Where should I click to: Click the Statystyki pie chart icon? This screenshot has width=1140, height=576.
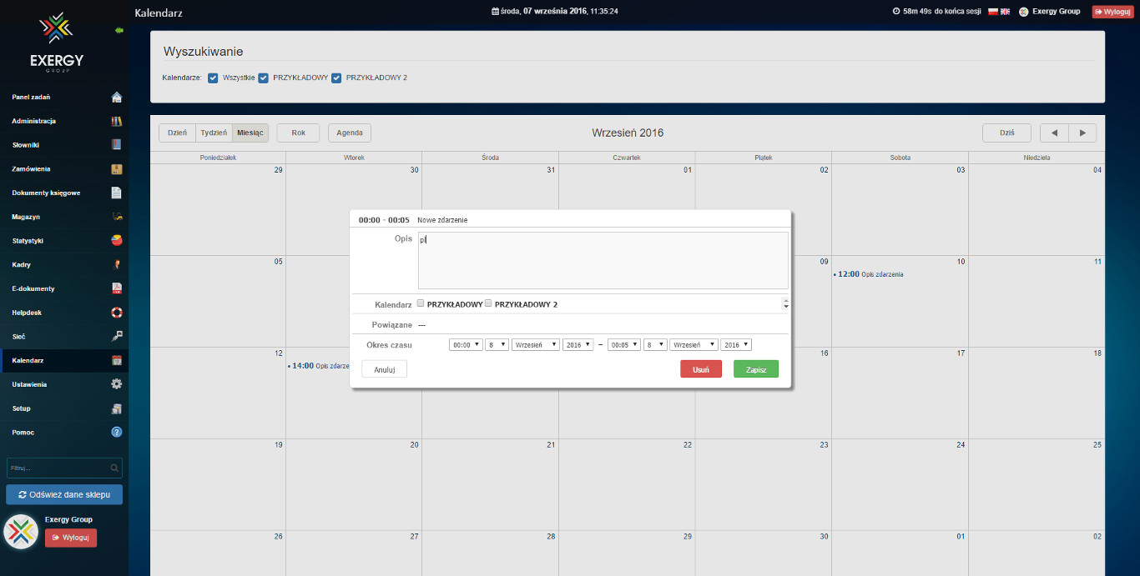[x=117, y=241]
